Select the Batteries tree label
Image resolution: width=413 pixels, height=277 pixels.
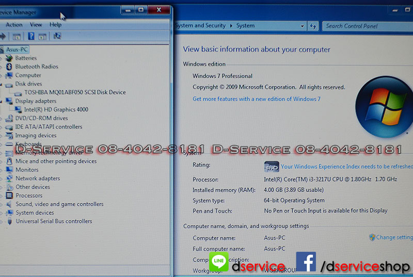(26, 58)
